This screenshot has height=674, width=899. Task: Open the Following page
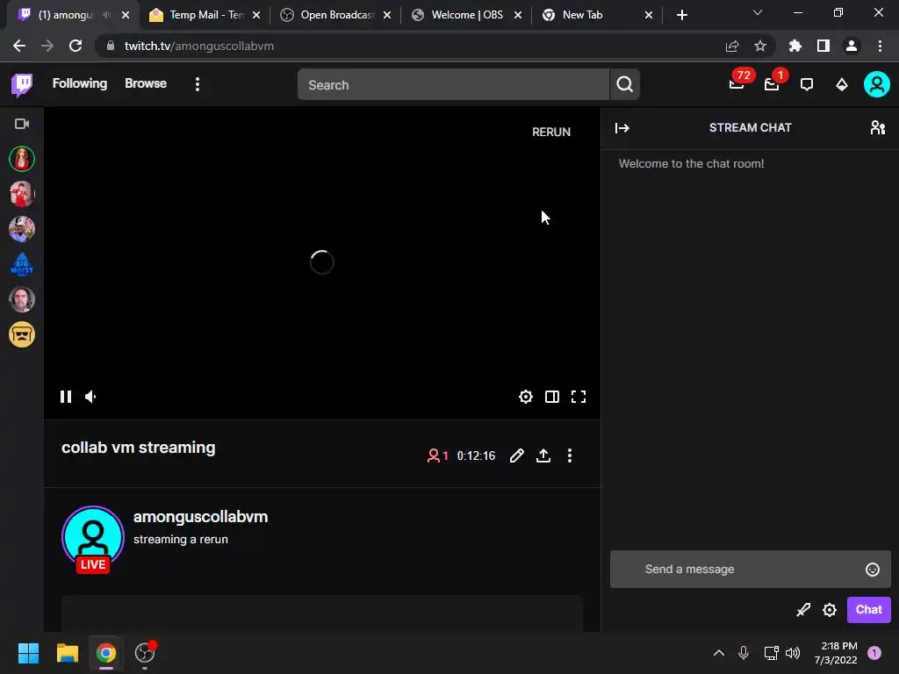click(80, 83)
